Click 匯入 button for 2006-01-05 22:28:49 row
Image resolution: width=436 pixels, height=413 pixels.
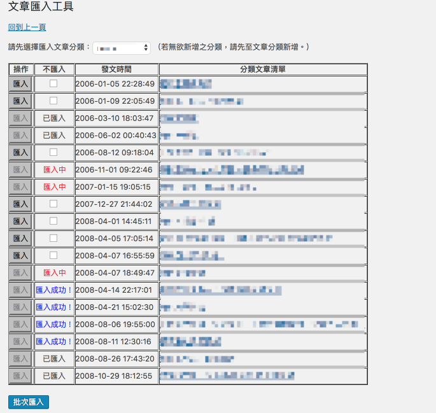click(x=20, y=84)
